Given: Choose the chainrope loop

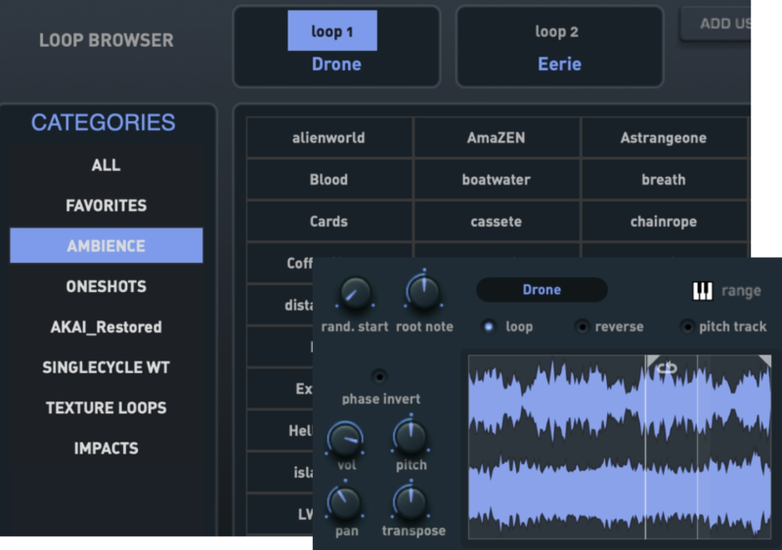Looking at the screenshot, I should pos(665,222).
